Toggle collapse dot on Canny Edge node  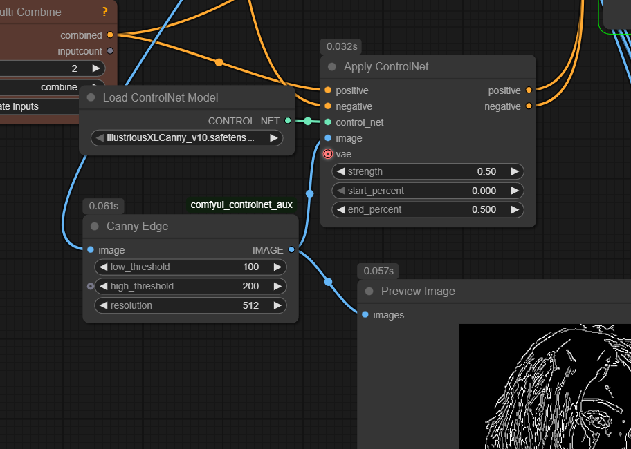(x=95, y=227)
